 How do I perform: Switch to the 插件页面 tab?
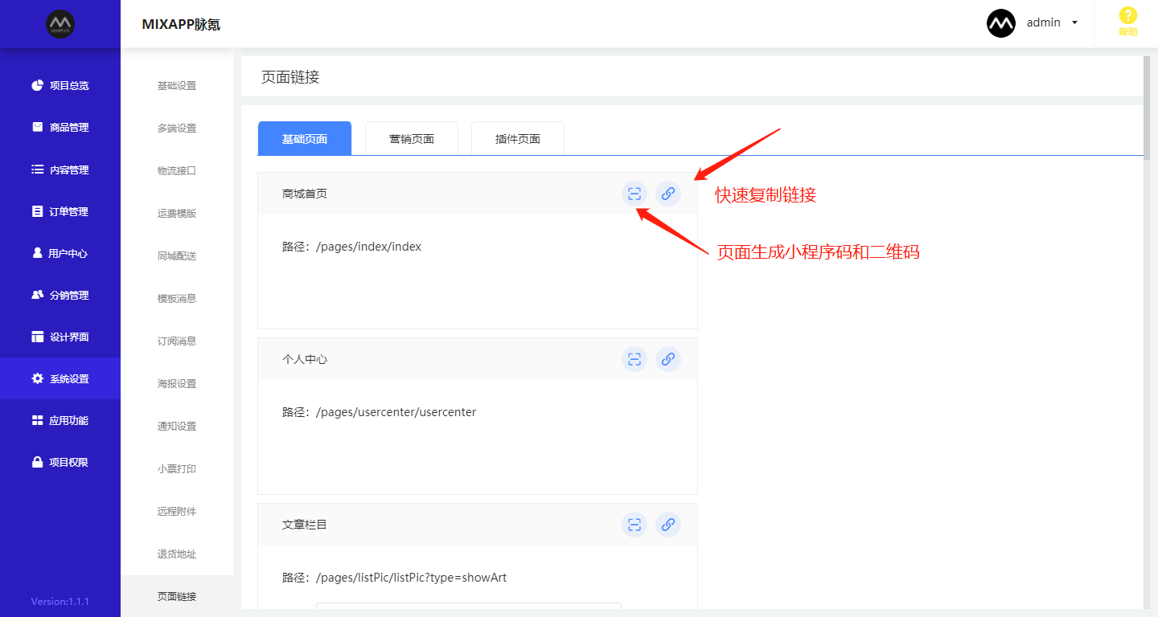(x=518, y=138)
